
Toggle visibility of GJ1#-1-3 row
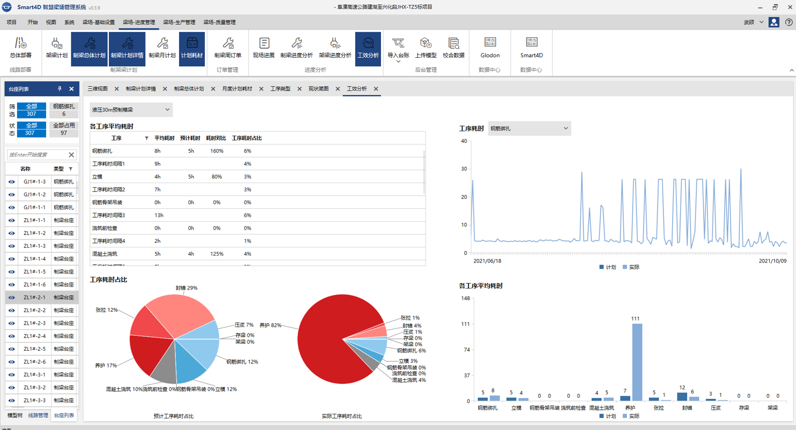coord(12,182)
